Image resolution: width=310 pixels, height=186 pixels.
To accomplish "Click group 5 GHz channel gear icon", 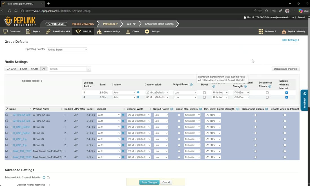I will click(x=138, y=97).
